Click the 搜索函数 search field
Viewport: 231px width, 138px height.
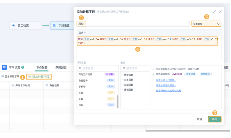tap(135, 68)
